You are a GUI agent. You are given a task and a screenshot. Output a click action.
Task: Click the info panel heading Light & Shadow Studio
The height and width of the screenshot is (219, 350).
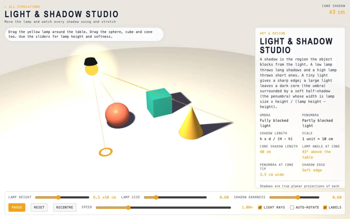point(296,46)
